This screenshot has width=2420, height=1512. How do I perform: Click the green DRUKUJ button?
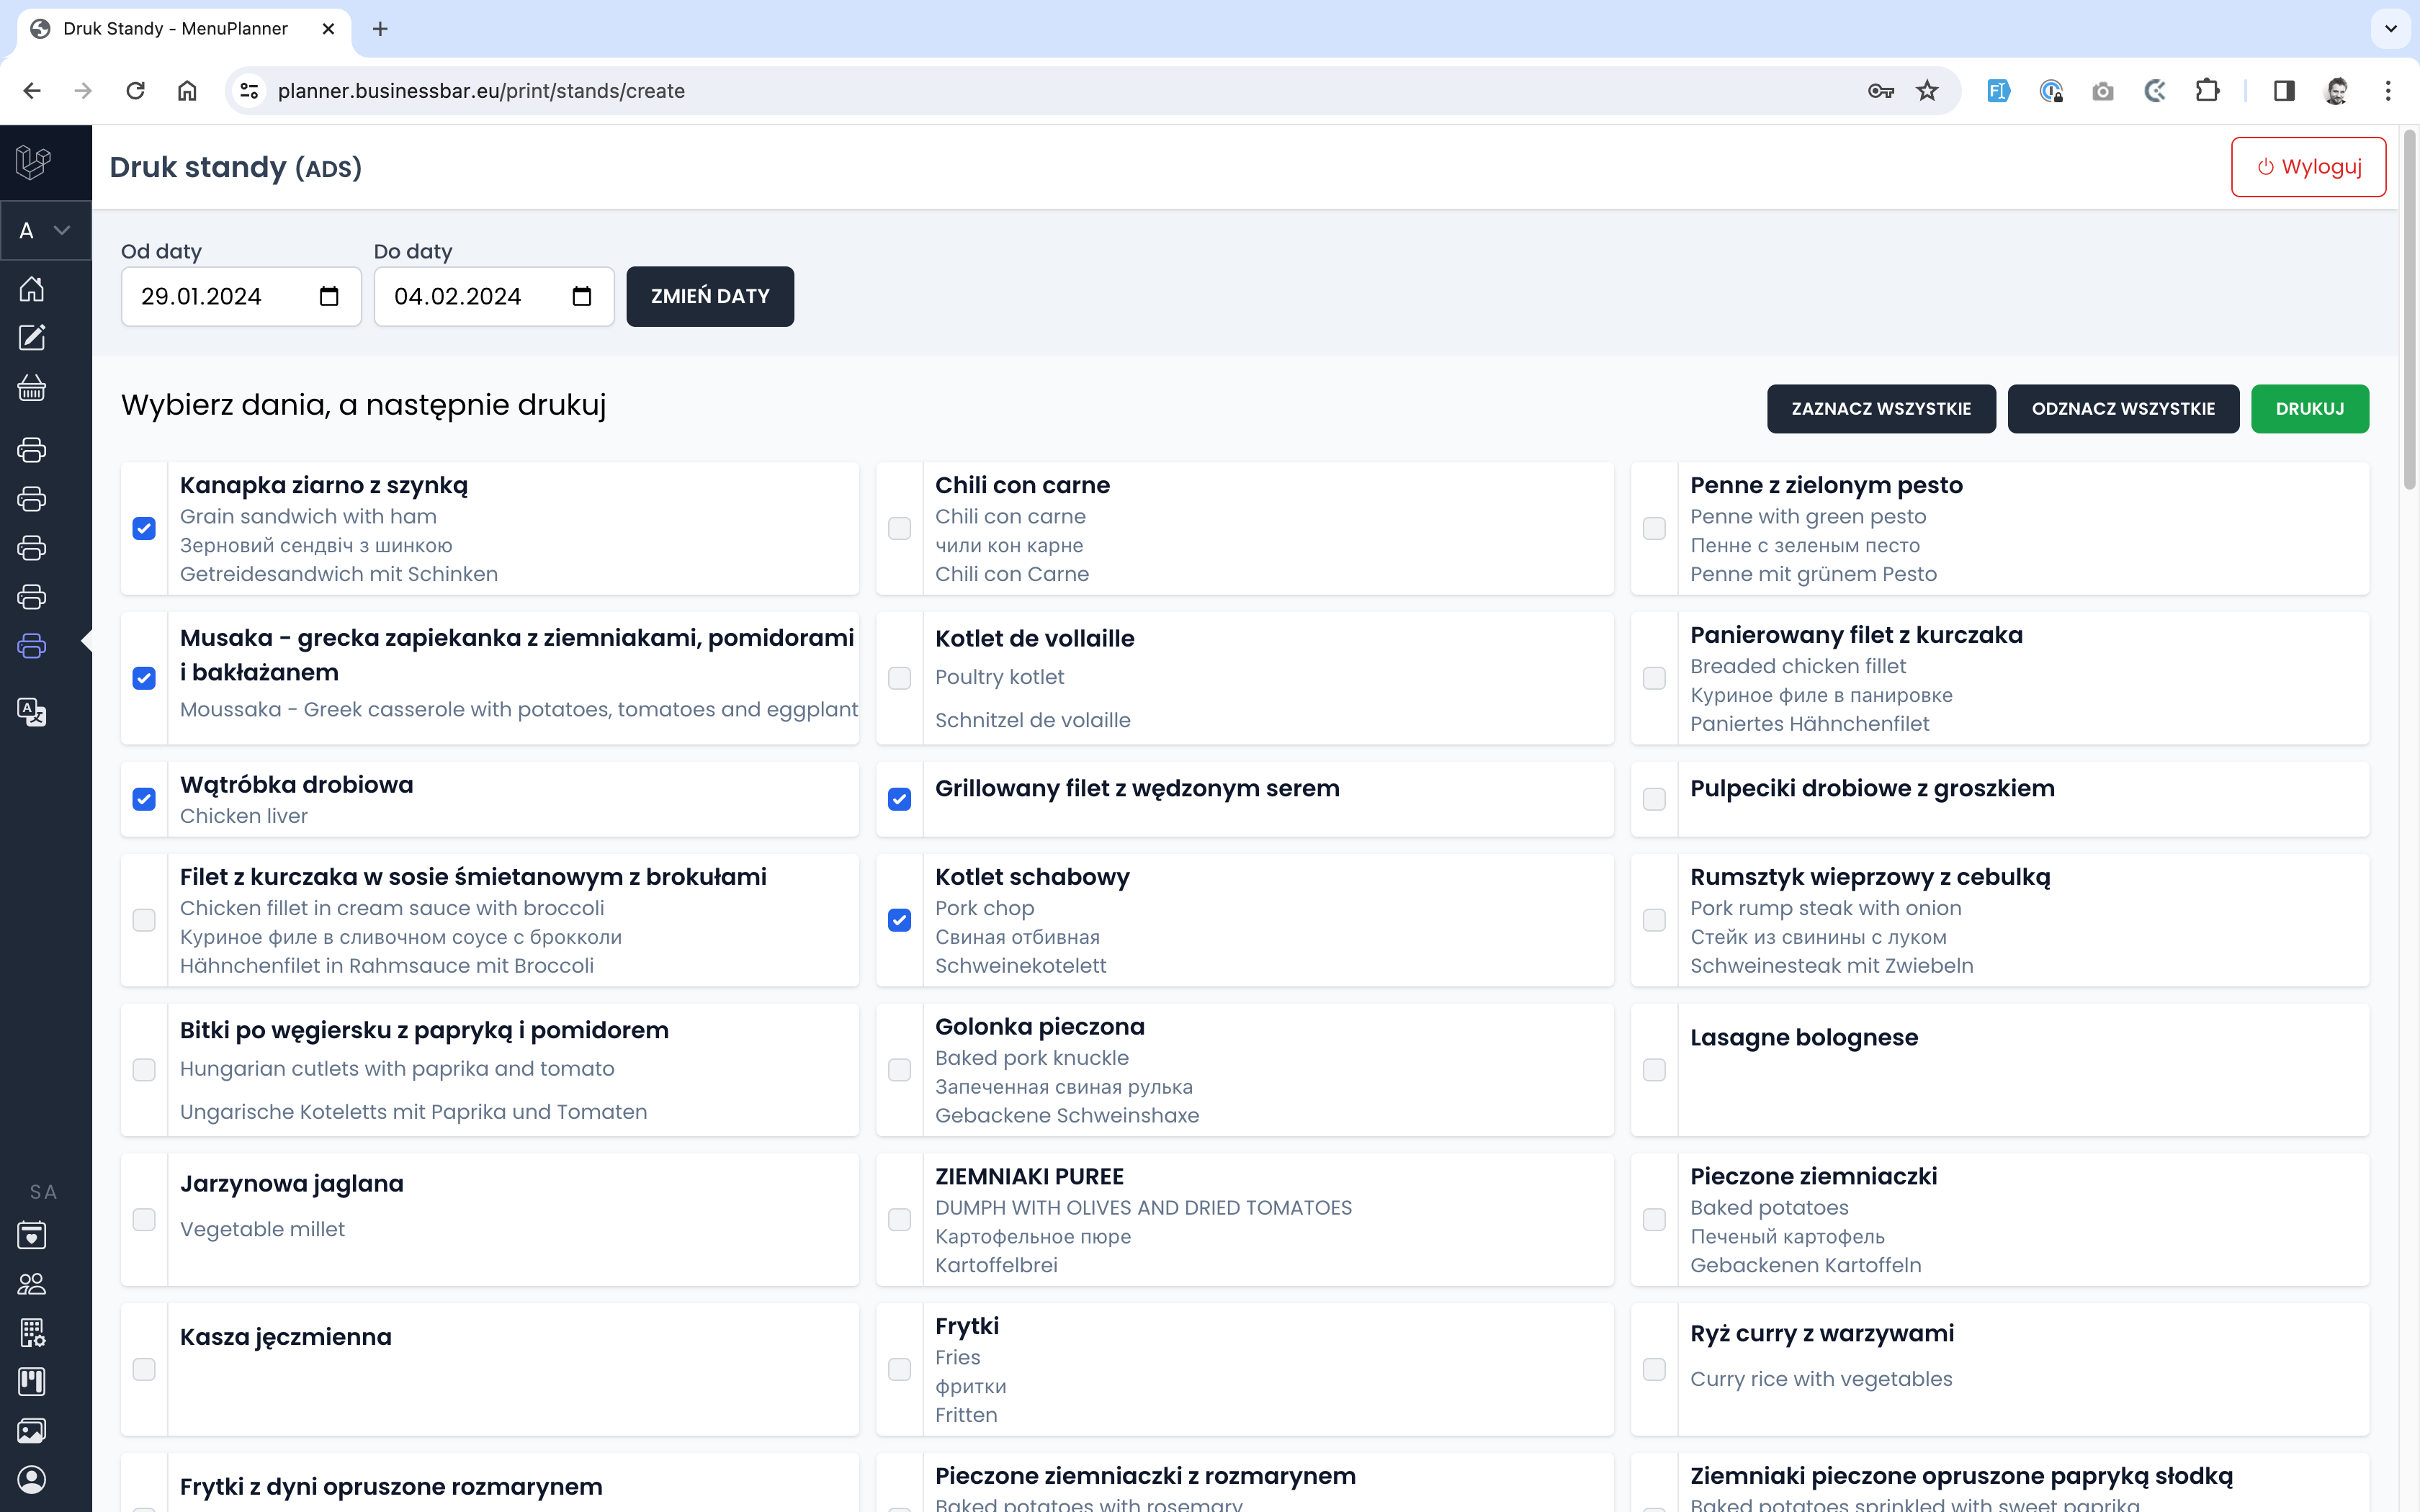coord(2309,408)
